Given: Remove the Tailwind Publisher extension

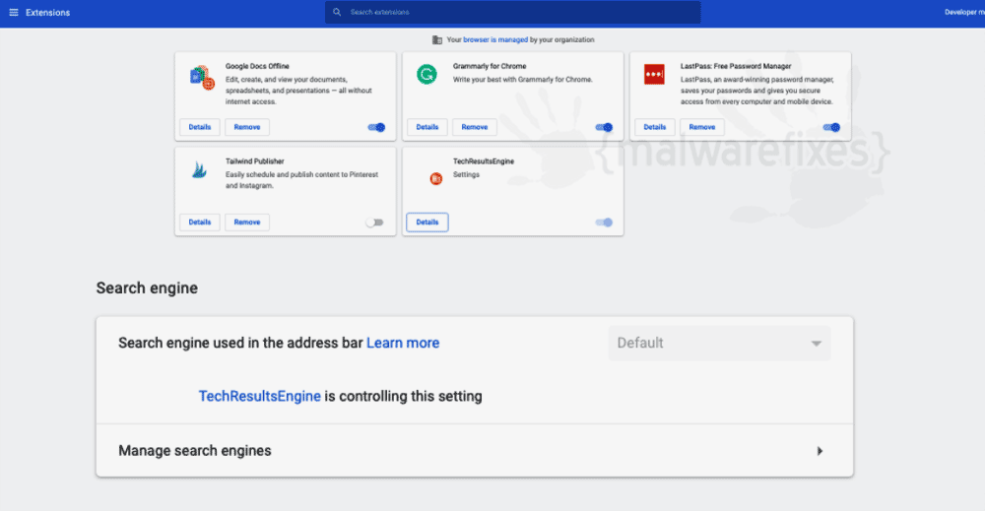Looking at the screenshot, I should 247,223.
